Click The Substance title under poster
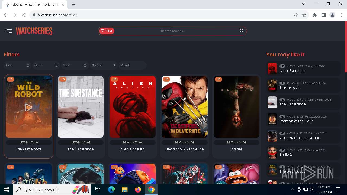 [81, 149]
